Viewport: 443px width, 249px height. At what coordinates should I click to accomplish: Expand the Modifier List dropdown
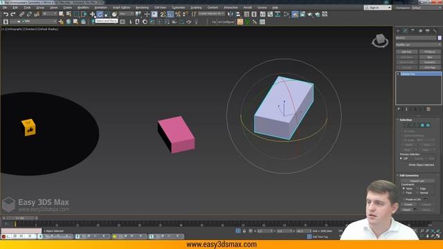(418, 44)
